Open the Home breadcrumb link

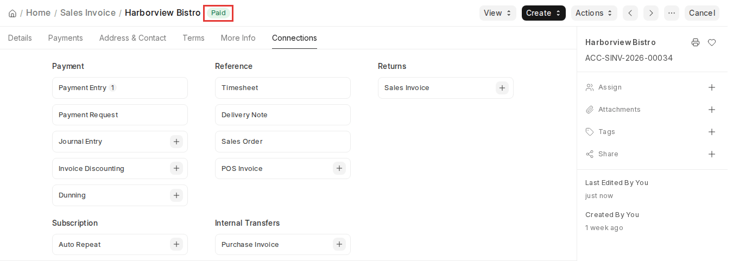coord(38,12)
